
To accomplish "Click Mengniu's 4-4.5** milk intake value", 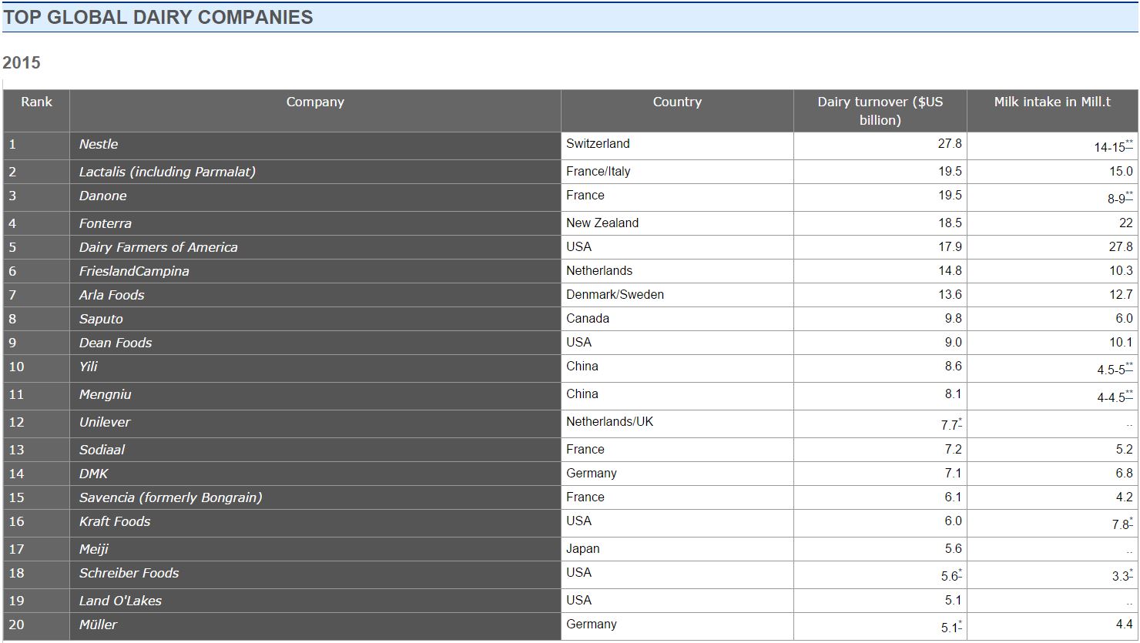I will (x=1115, y=397).
